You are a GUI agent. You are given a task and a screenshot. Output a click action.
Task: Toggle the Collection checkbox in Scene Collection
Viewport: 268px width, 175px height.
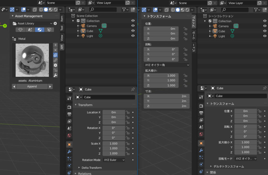[x=78, y=21]
